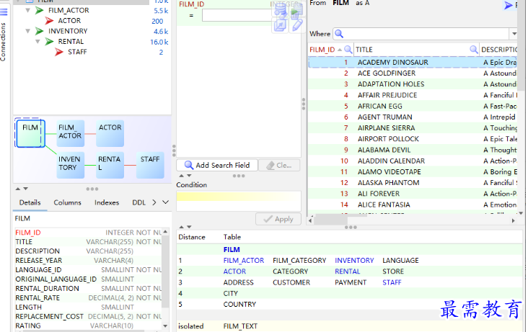Screen dimensions: 528x332
Task: Click the pencil edit icon in search panel
Action: 296,24
